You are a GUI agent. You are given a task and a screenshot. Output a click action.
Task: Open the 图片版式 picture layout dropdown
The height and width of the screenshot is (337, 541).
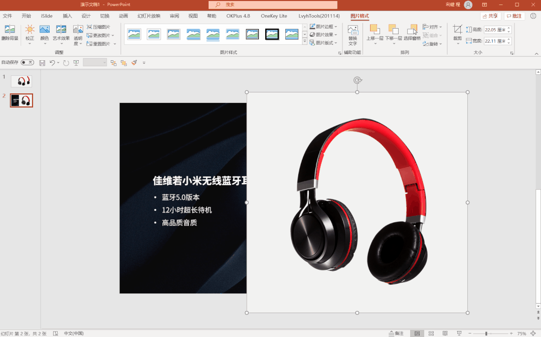point(323,43)
